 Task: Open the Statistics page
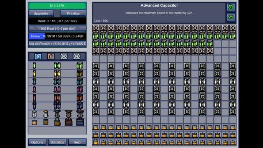(57, 142)
